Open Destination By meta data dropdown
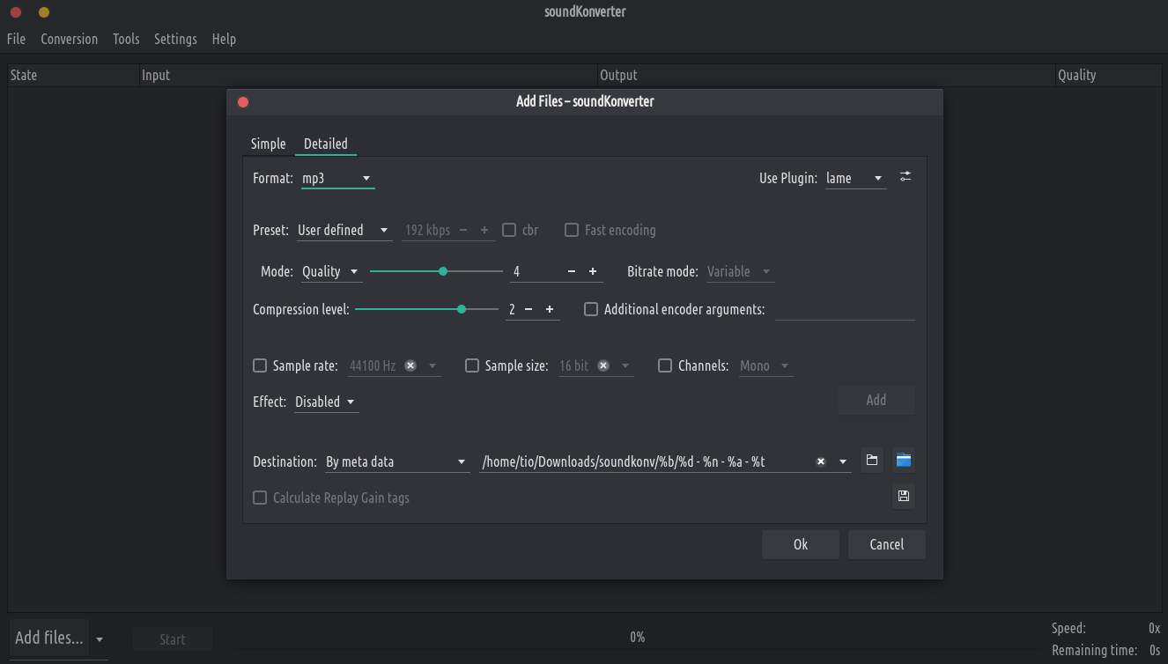1168x664 pixels. click(x=396, y=461)
